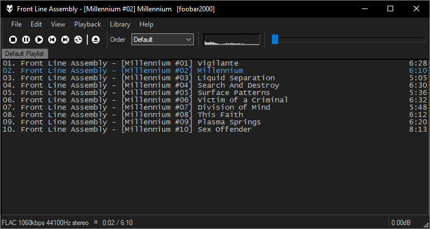
Task: Open the View menu
Action: click(58, 24)
